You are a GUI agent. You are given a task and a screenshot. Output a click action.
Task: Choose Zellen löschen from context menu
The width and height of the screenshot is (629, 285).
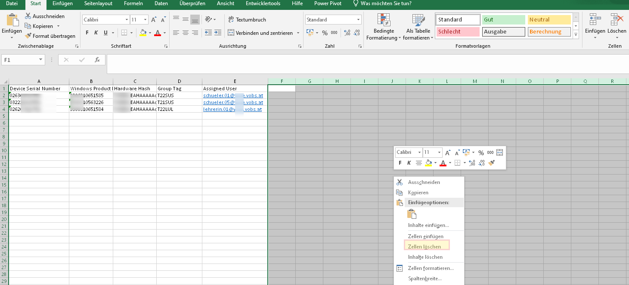click(x=424, y=247)
